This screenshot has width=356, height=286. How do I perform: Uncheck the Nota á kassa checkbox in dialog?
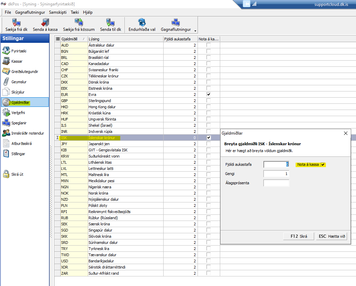pyautogui.click(x=322, y=165)
